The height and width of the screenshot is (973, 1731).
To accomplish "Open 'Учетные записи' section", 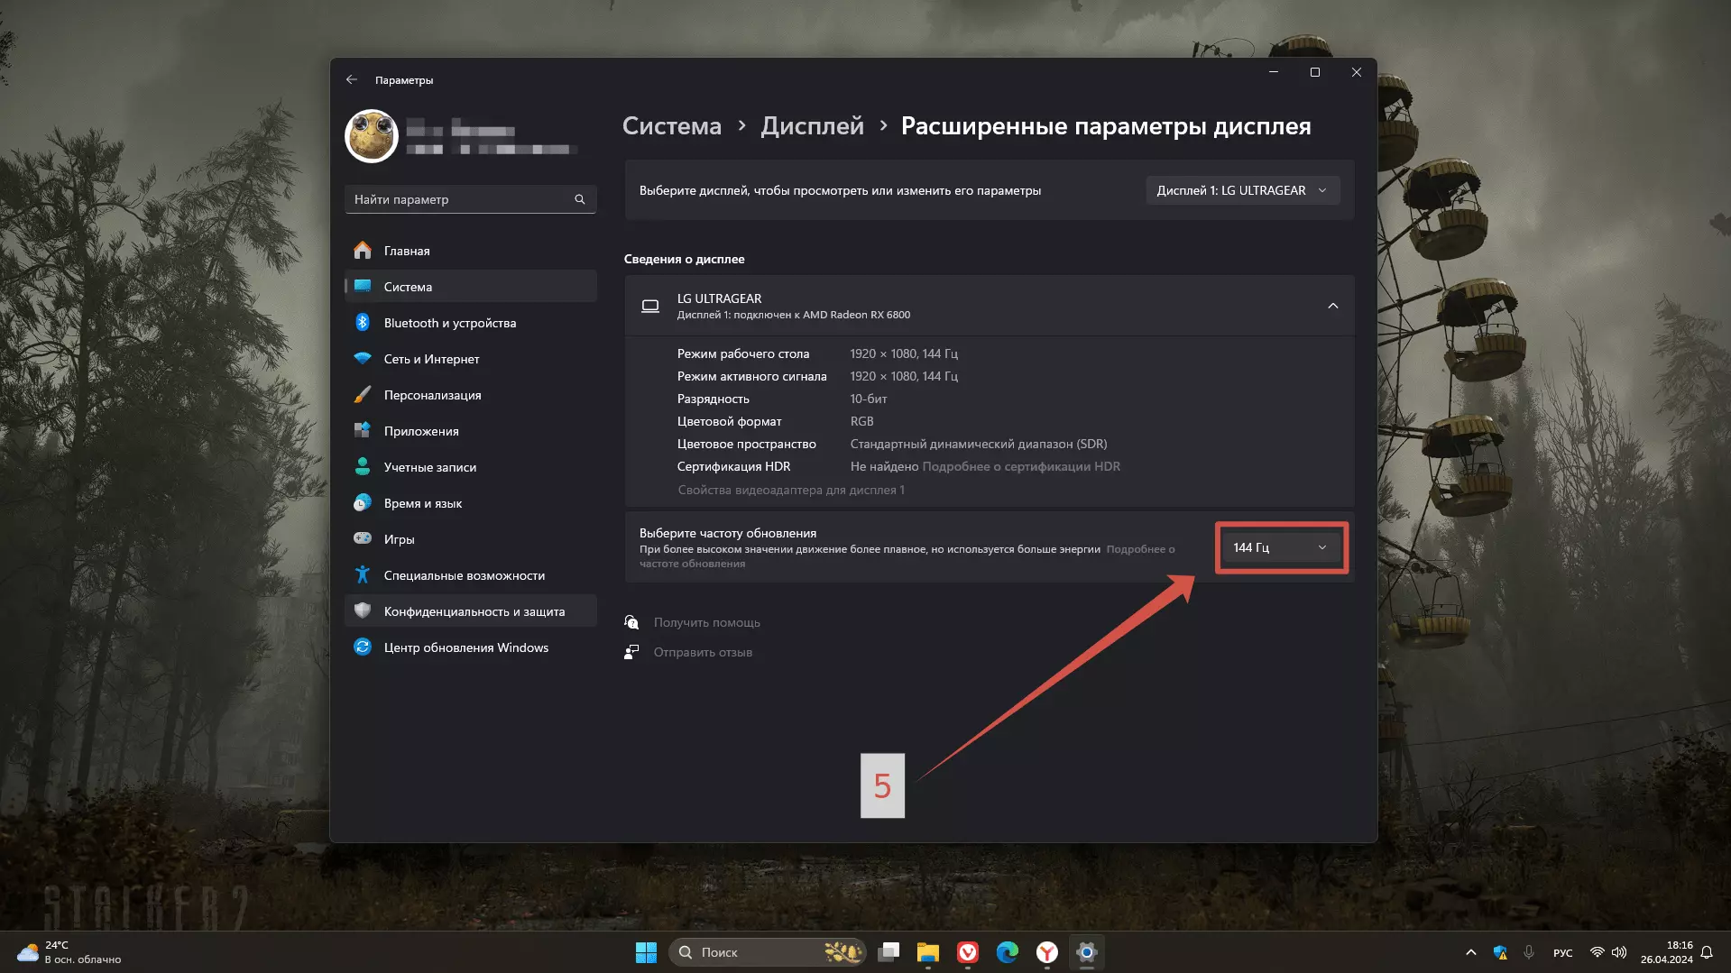I will point(470,467).
